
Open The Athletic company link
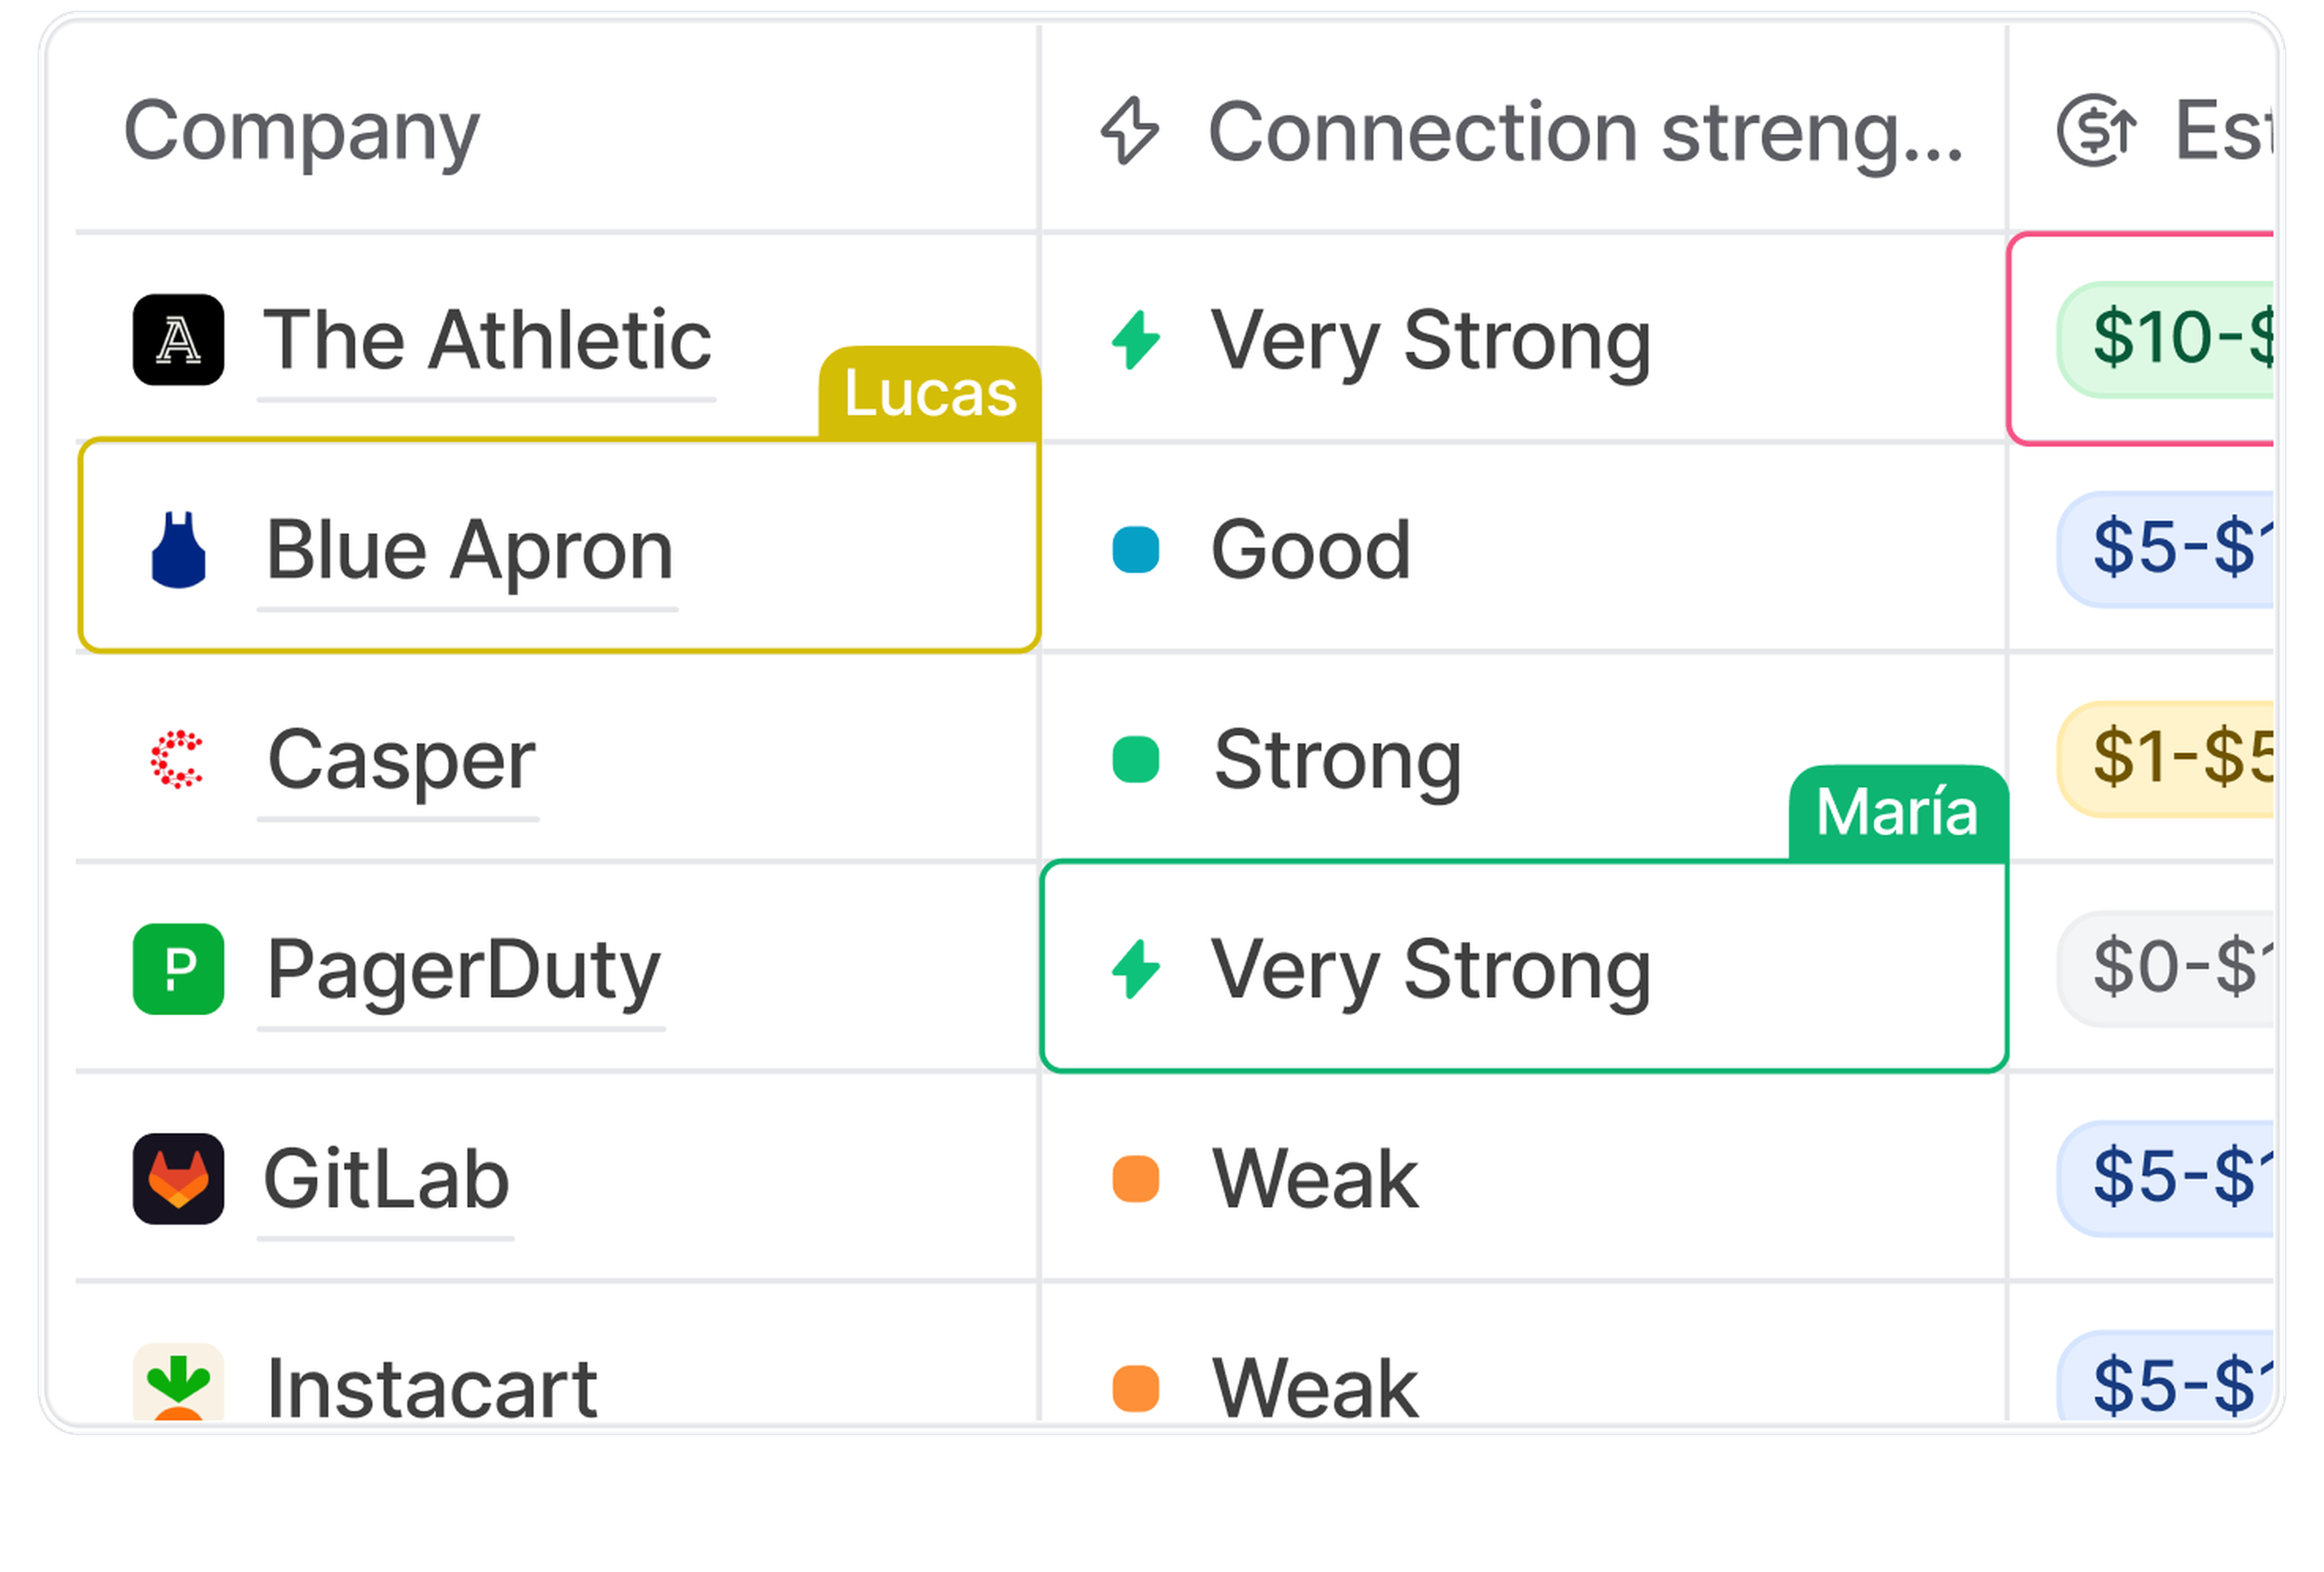(486, 340)
